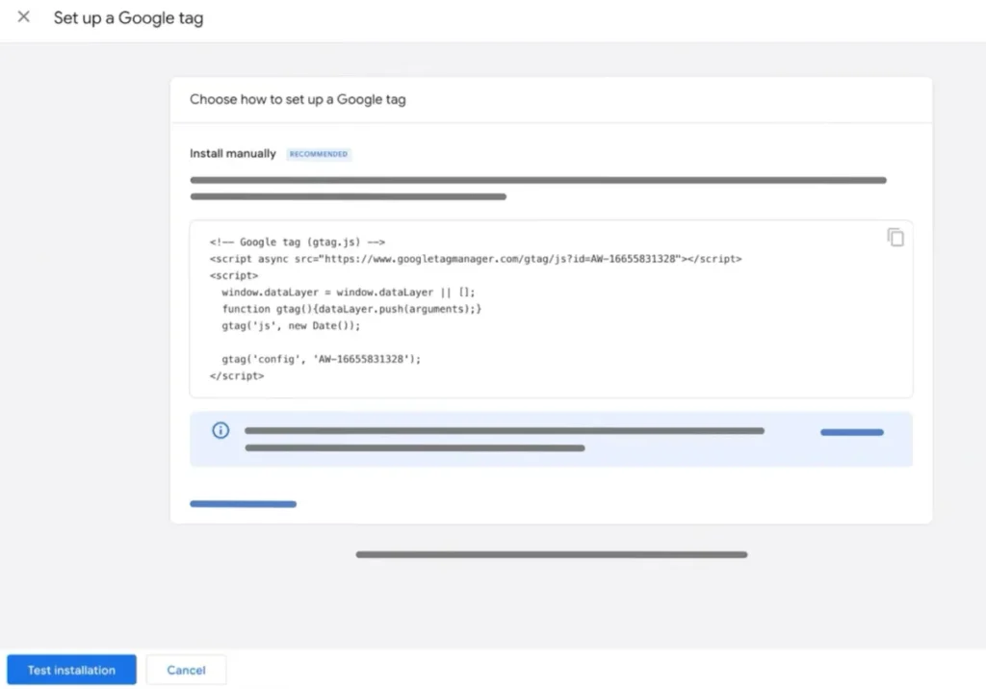986x689 pixels.
Task: Click the window.dataLayer code line
Action: 349,293
